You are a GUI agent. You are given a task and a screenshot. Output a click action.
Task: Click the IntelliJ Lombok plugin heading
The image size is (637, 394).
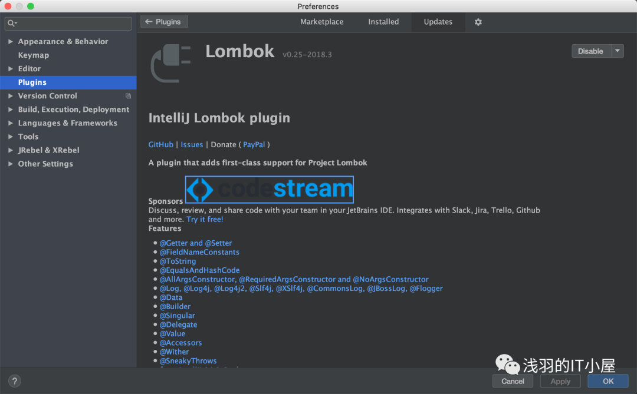[219, 118]
